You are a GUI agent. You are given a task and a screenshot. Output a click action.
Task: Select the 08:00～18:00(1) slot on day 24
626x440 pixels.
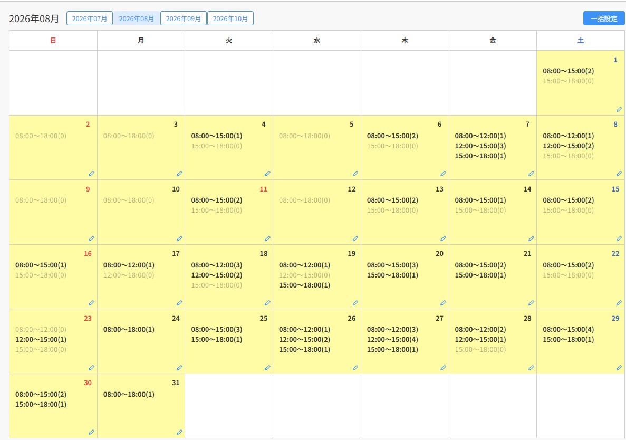pyautogui.click(x=129, y=329)
